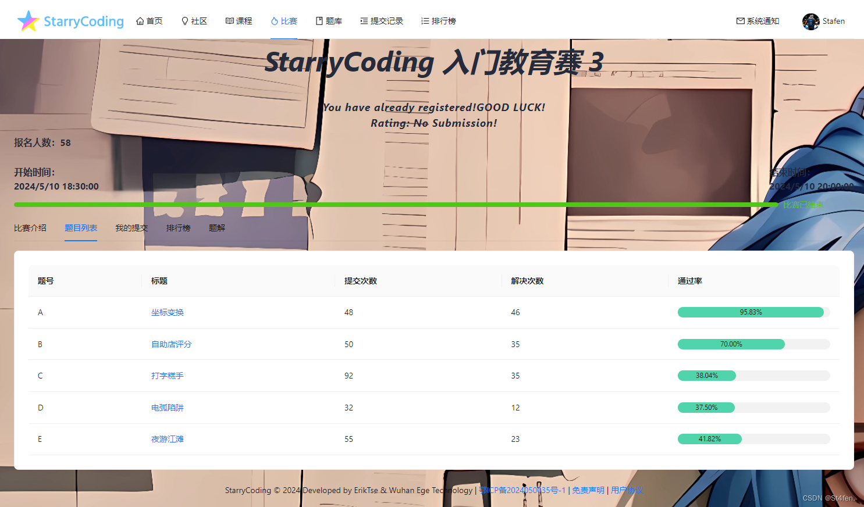Click problem letter C
864x507 pixels.
click(x=40, y=376)
